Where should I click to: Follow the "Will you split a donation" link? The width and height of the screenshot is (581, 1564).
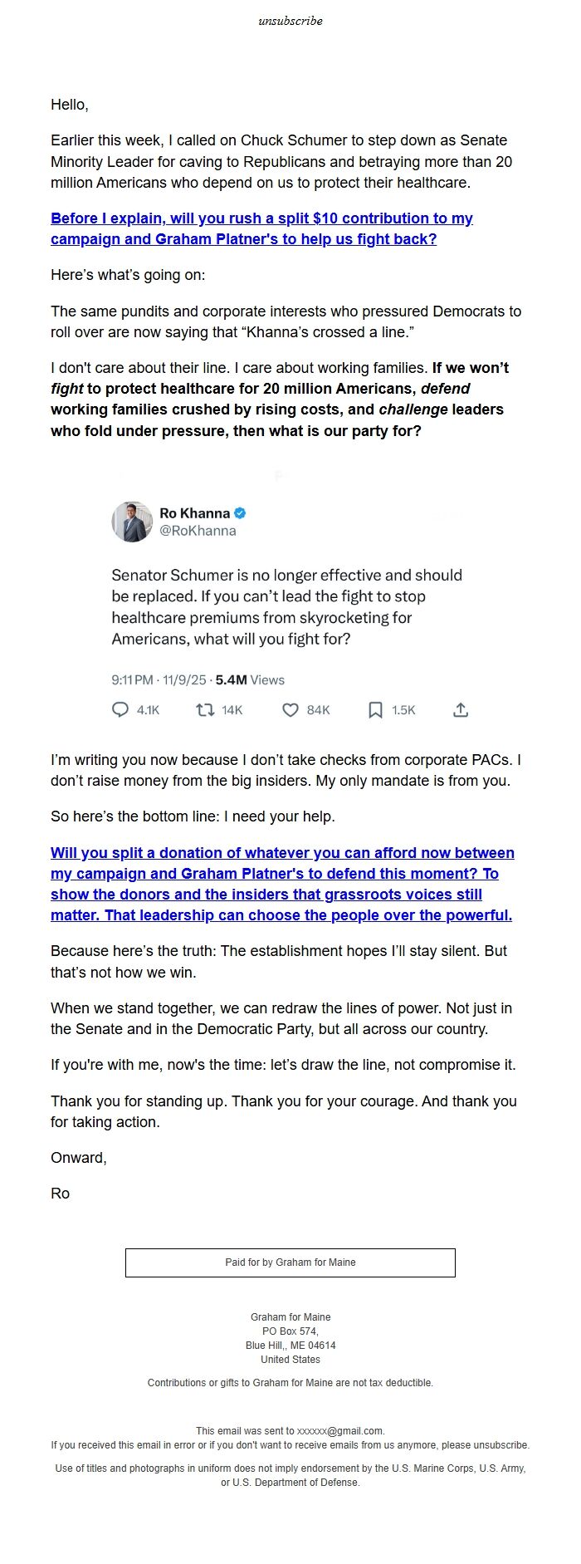(281, 884)
